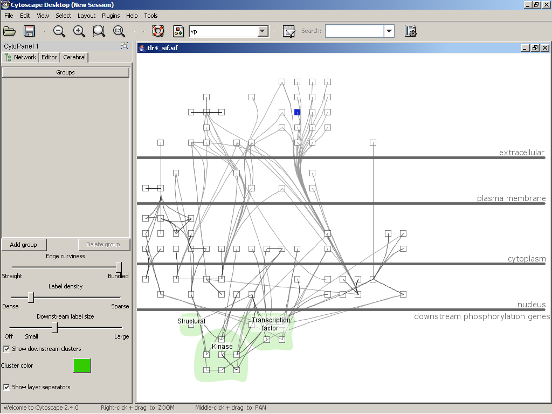The height and width of the screenshot is (414, 552).
Task: Click the save session disk icon
Action: click(x=29, y=31)
